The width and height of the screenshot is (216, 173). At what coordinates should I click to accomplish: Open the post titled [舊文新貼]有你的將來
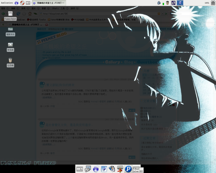click(60, 85)
